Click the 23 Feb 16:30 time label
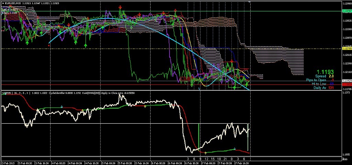This screenshot has width=352, height=165. 42,163
